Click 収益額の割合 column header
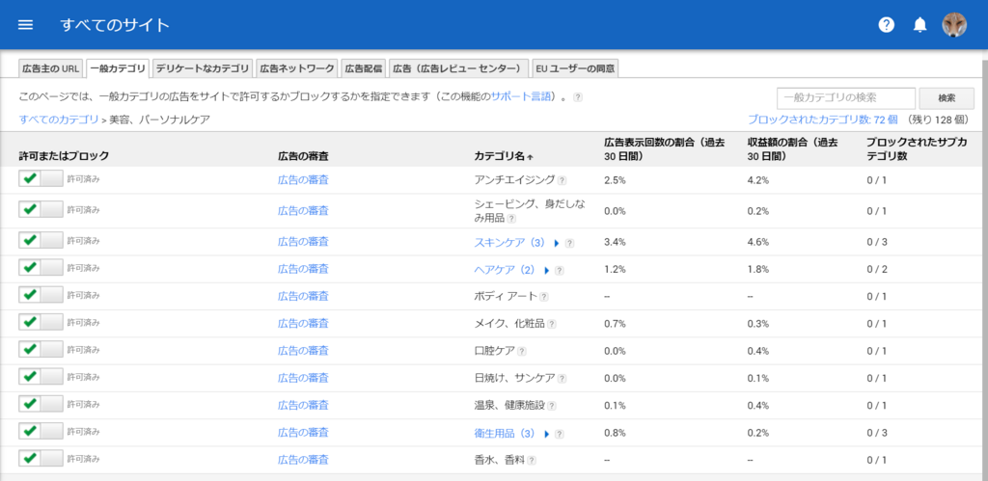988x481 pixels. (793, 149)
